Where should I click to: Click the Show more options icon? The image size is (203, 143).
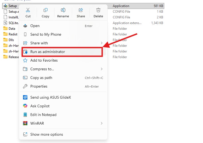(x=25, y=134)
